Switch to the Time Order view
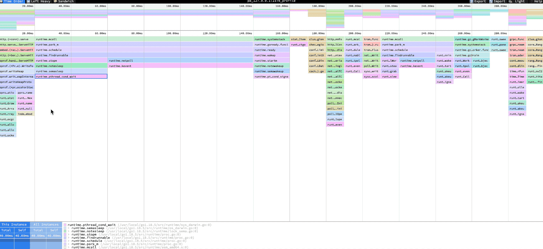 pos(12,2)
